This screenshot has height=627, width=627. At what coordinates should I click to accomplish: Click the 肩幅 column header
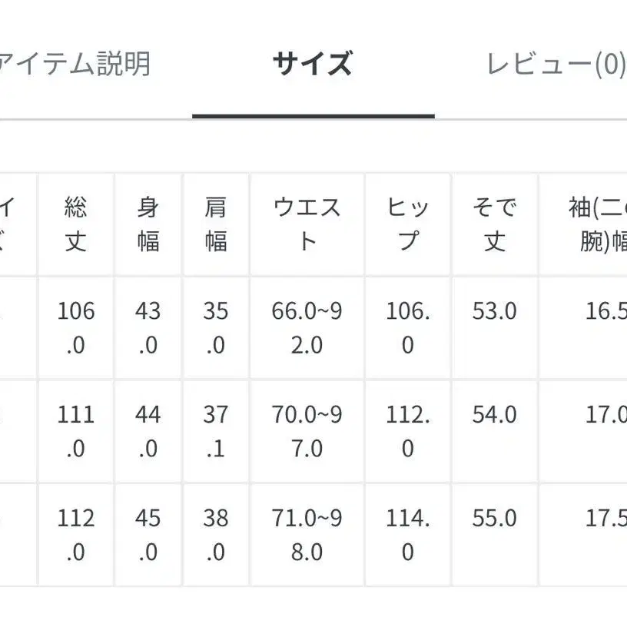point(216,224)
